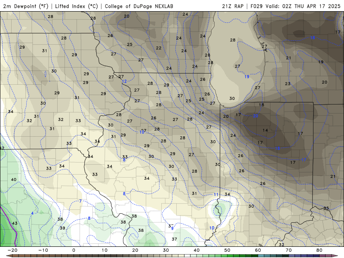This screenshot has width=344, height=258.
Task: Click the -20 label on the color scale
Action: (x=12, y=250)
